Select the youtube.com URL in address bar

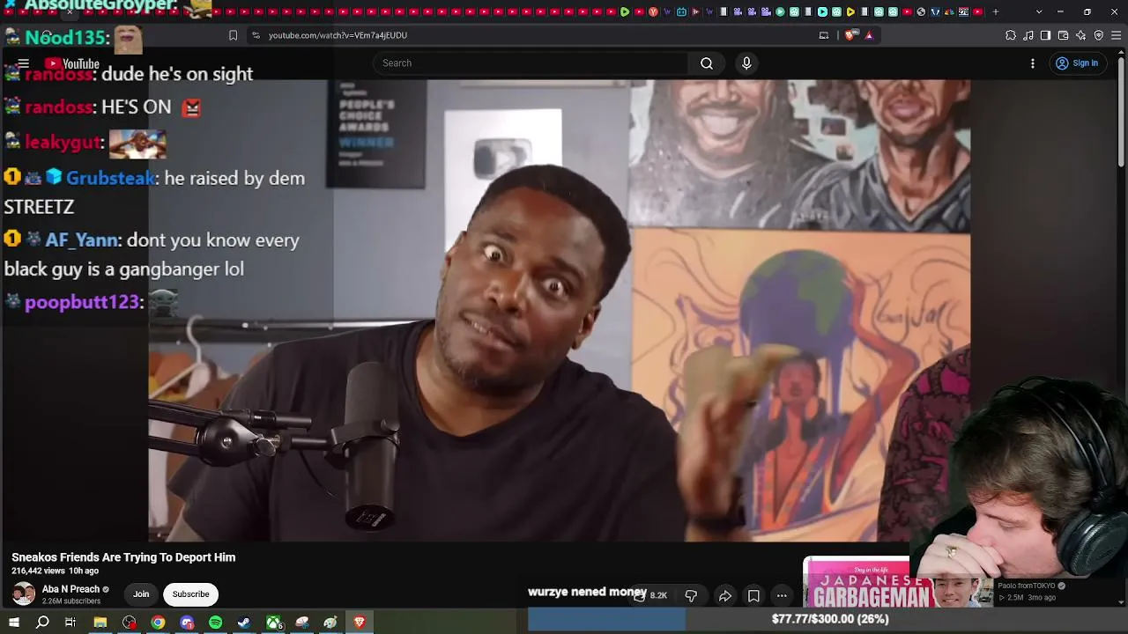(x=338, y=35)
